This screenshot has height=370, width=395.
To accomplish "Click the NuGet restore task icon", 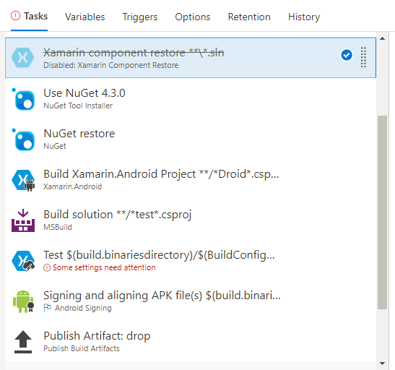I will click(x=23, y=139).
